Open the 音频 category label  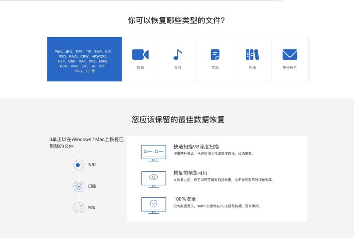178,68
